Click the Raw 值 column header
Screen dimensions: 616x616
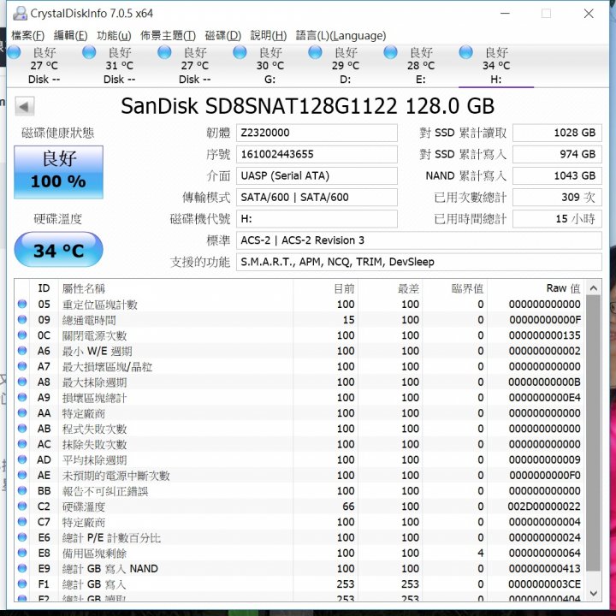click(536, 288)
